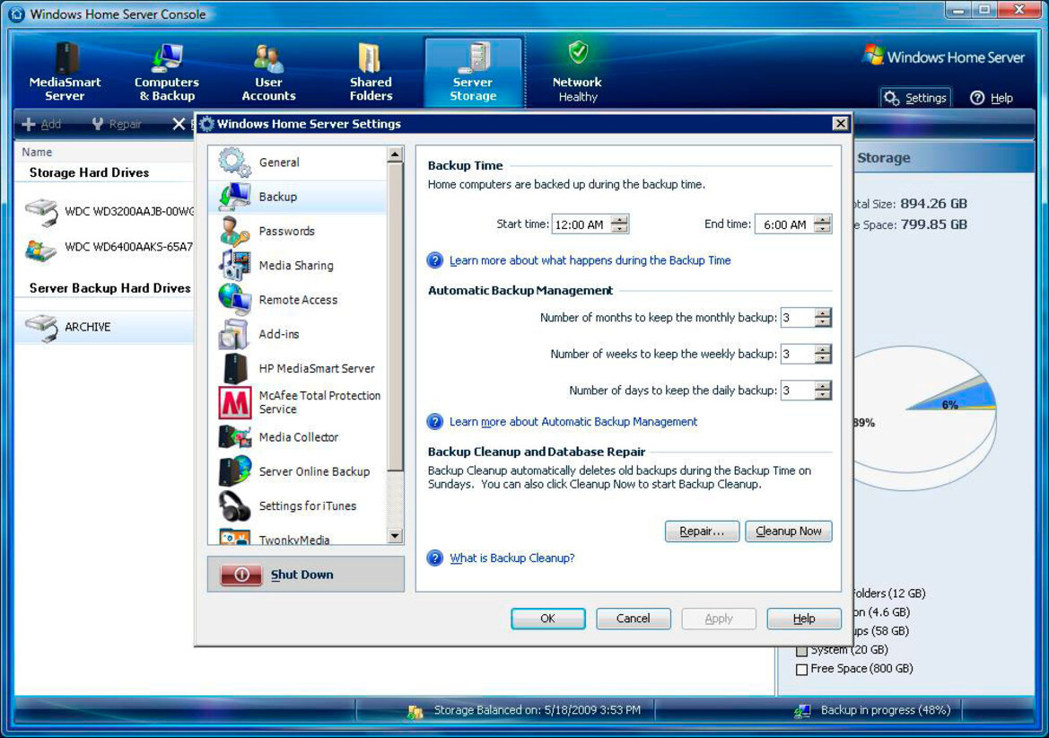Open Settings for iTunes headphones icon
Image resolution: width=1049 pixels, height=738 pixels.
click(x=234, y=505)
